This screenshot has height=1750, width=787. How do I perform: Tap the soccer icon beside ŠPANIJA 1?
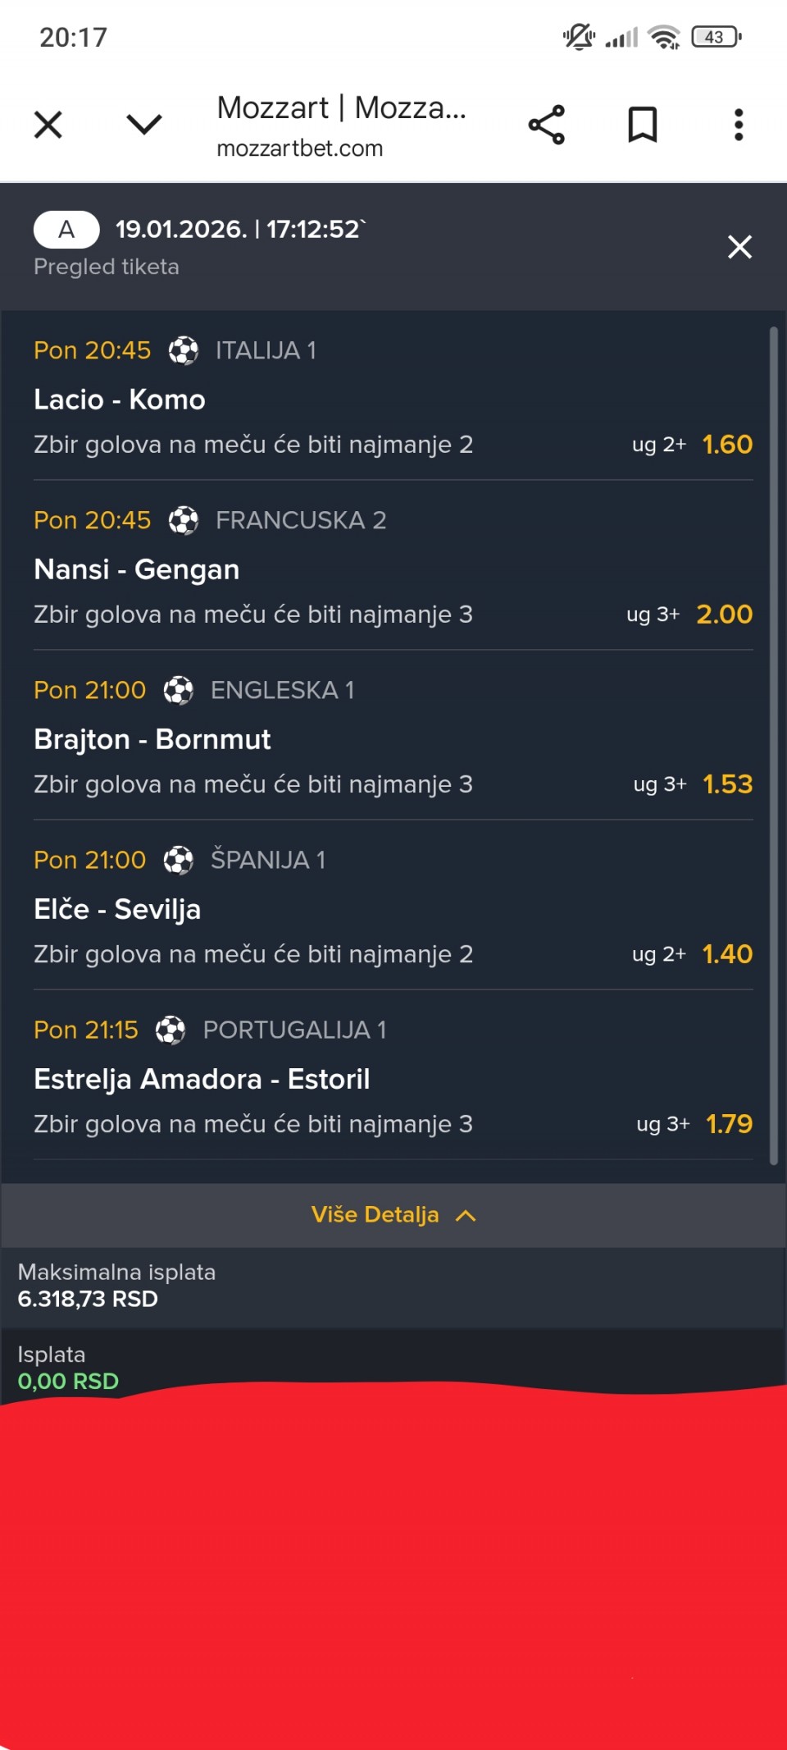click(x=178, y=861)
